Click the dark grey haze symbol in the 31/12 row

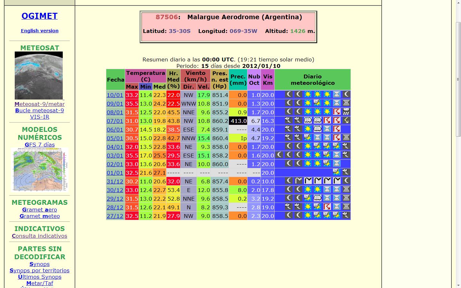pos(298,181)
